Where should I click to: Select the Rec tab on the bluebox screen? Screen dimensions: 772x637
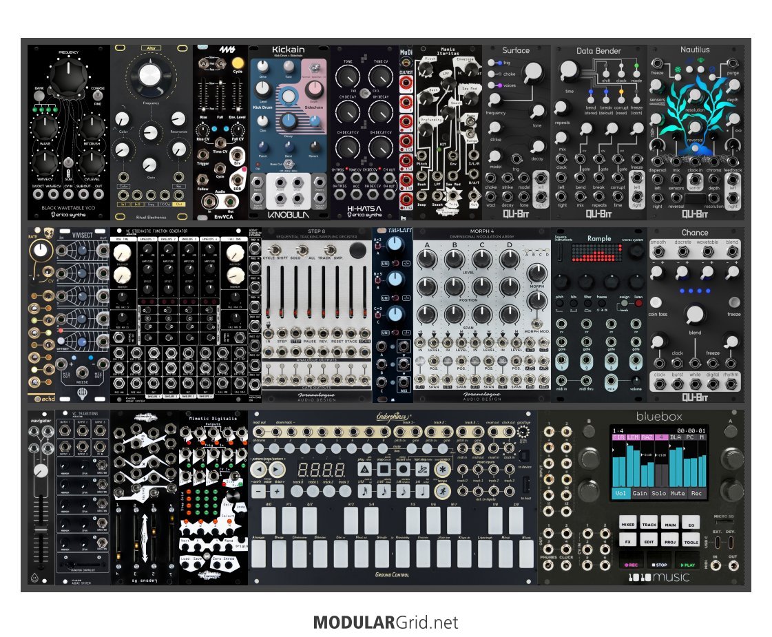pyautogui.click(x=696, y=493)
